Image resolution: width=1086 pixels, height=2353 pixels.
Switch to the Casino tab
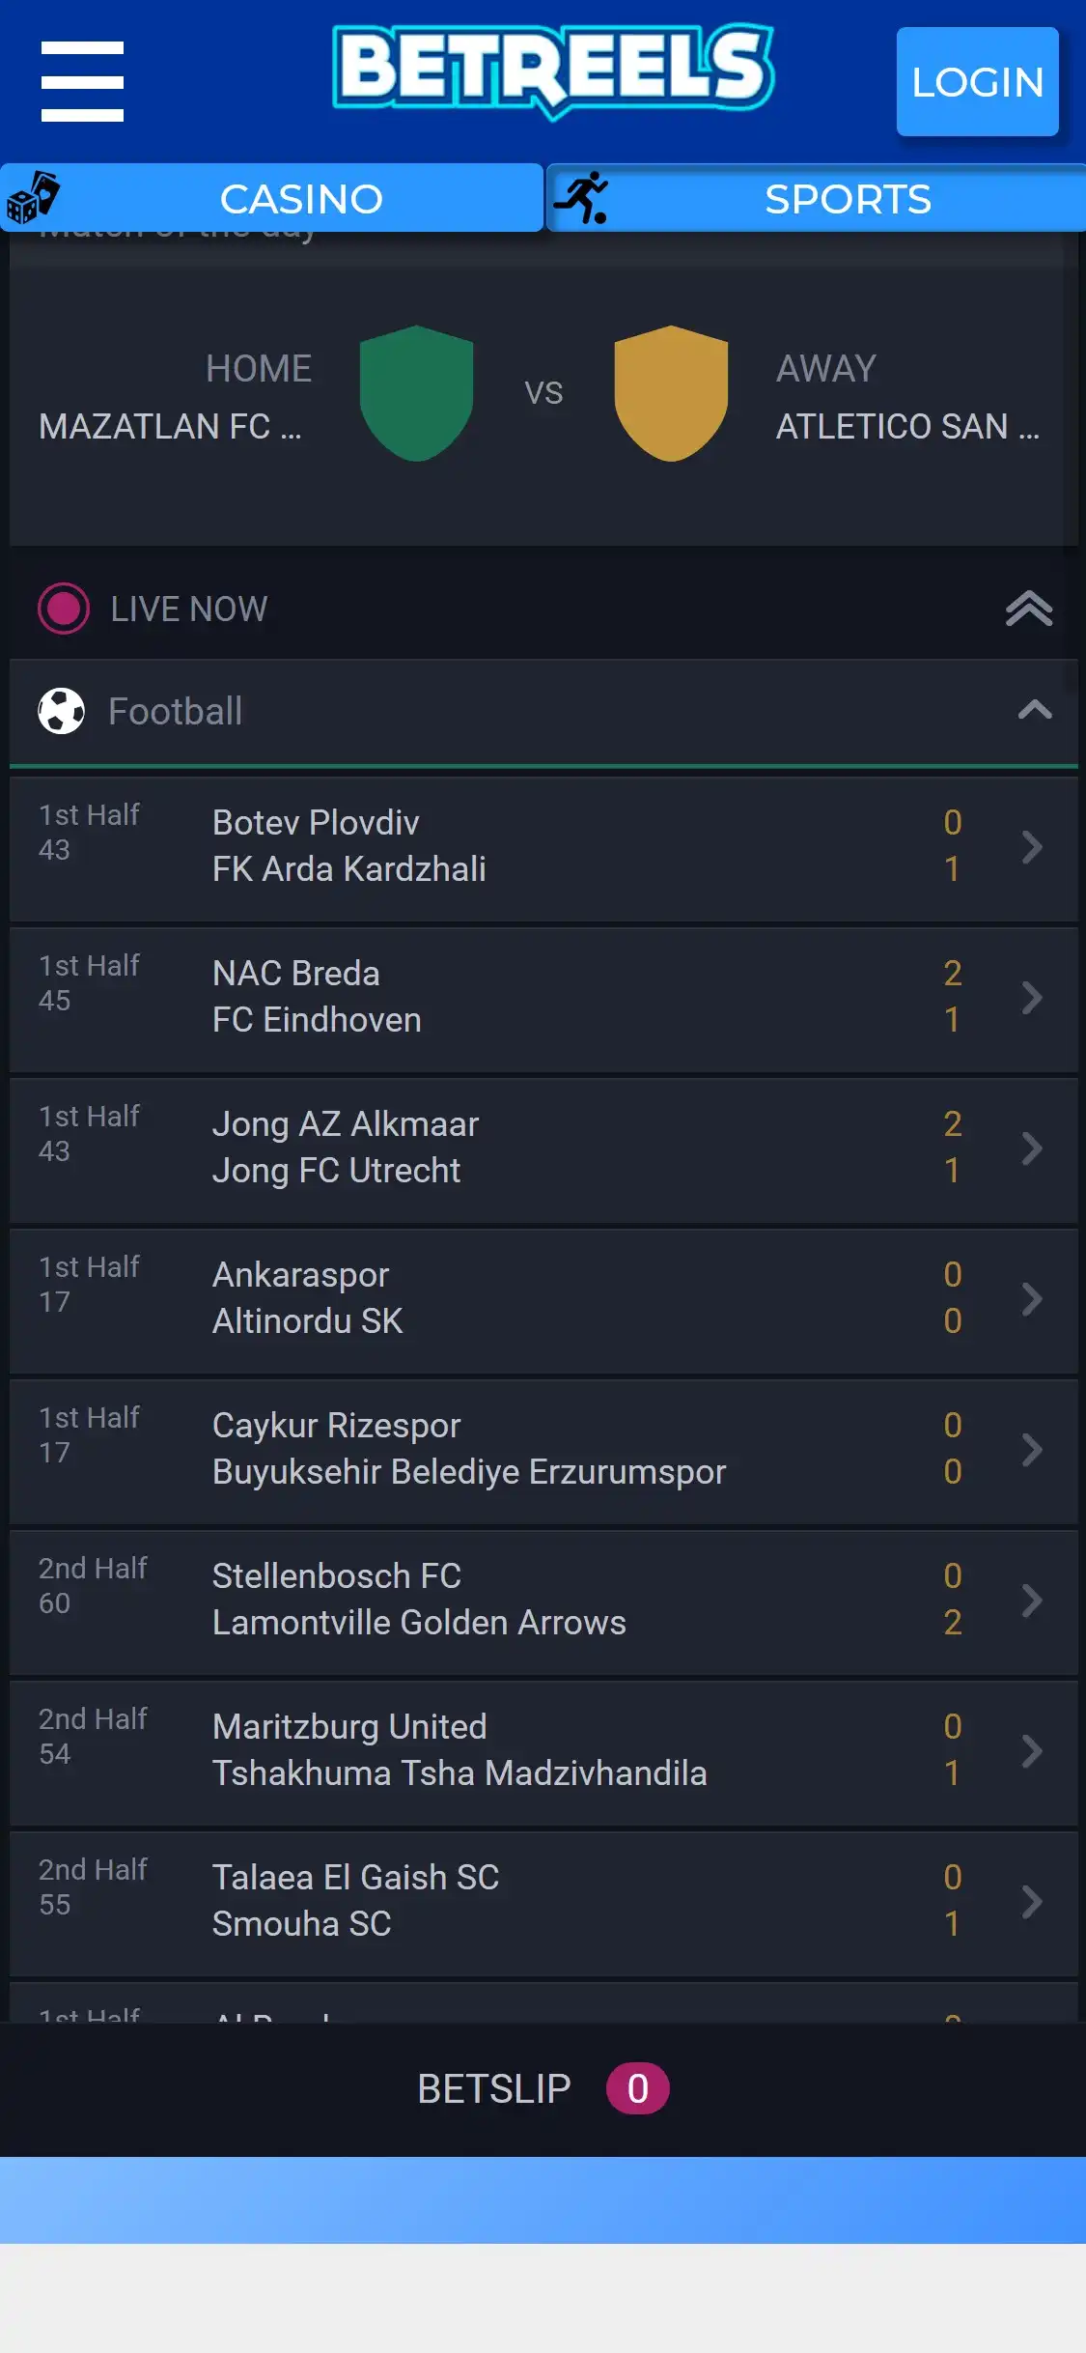300,199
